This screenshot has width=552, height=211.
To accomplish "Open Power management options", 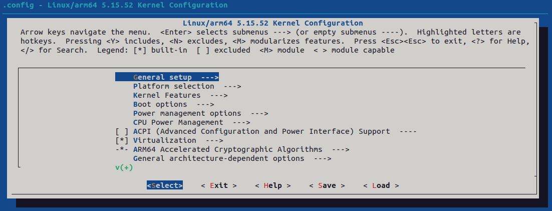I will click(x=201, y=113).
